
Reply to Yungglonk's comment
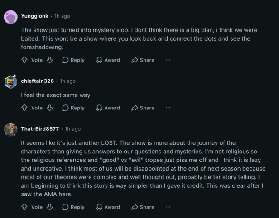point(73,60)
